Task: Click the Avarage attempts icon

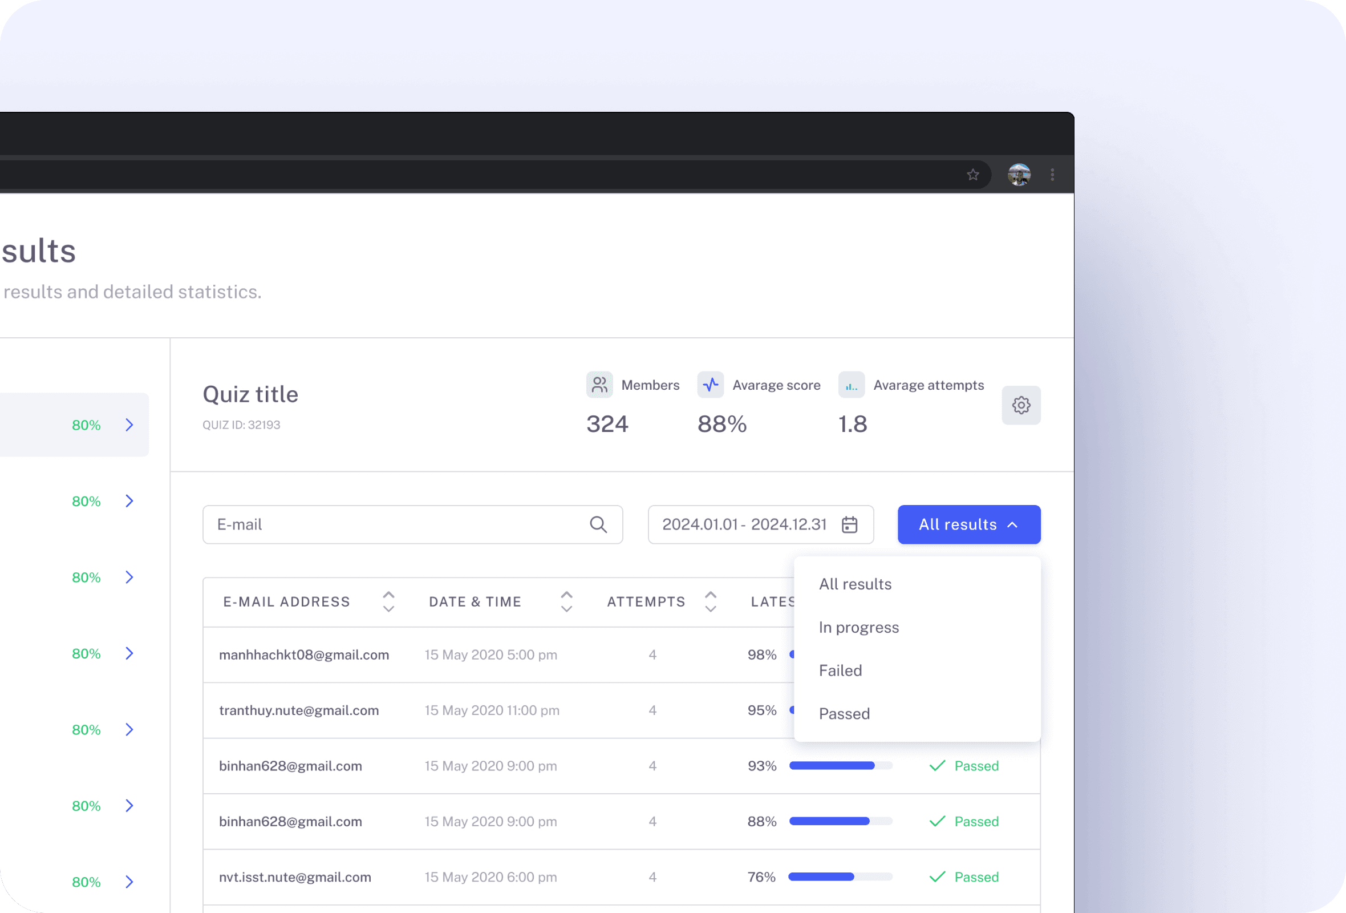Action: (x=852, y=385)
